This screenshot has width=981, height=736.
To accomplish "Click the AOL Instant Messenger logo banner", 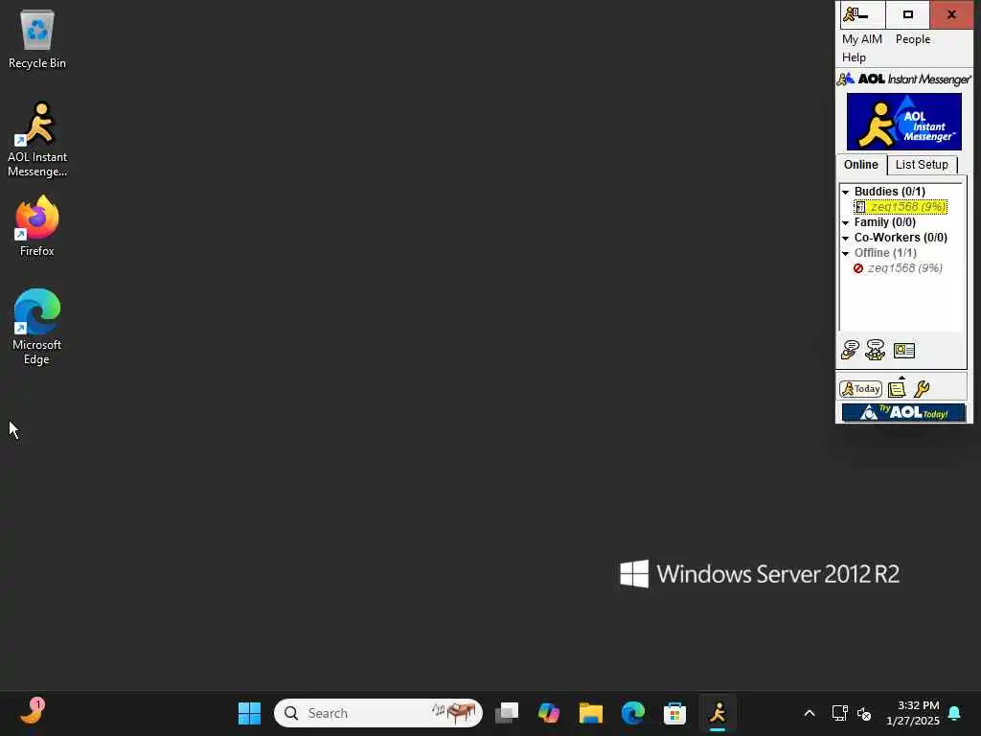I will tap(904, 122).
